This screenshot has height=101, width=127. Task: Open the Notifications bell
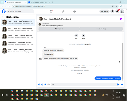[x=117, y=11]
